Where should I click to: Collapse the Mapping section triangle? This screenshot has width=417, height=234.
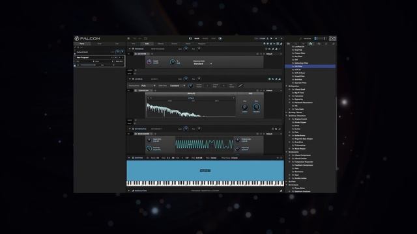129,157
